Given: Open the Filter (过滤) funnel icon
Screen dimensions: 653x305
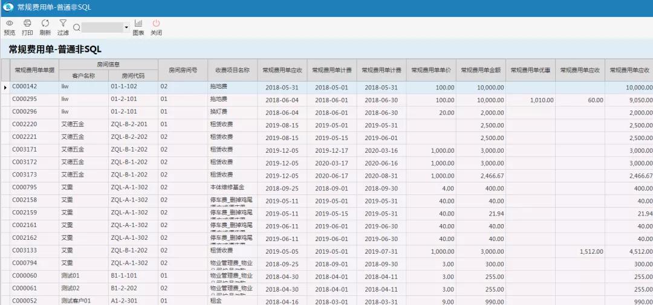Looking at the screenshot, I should point(63,24).
